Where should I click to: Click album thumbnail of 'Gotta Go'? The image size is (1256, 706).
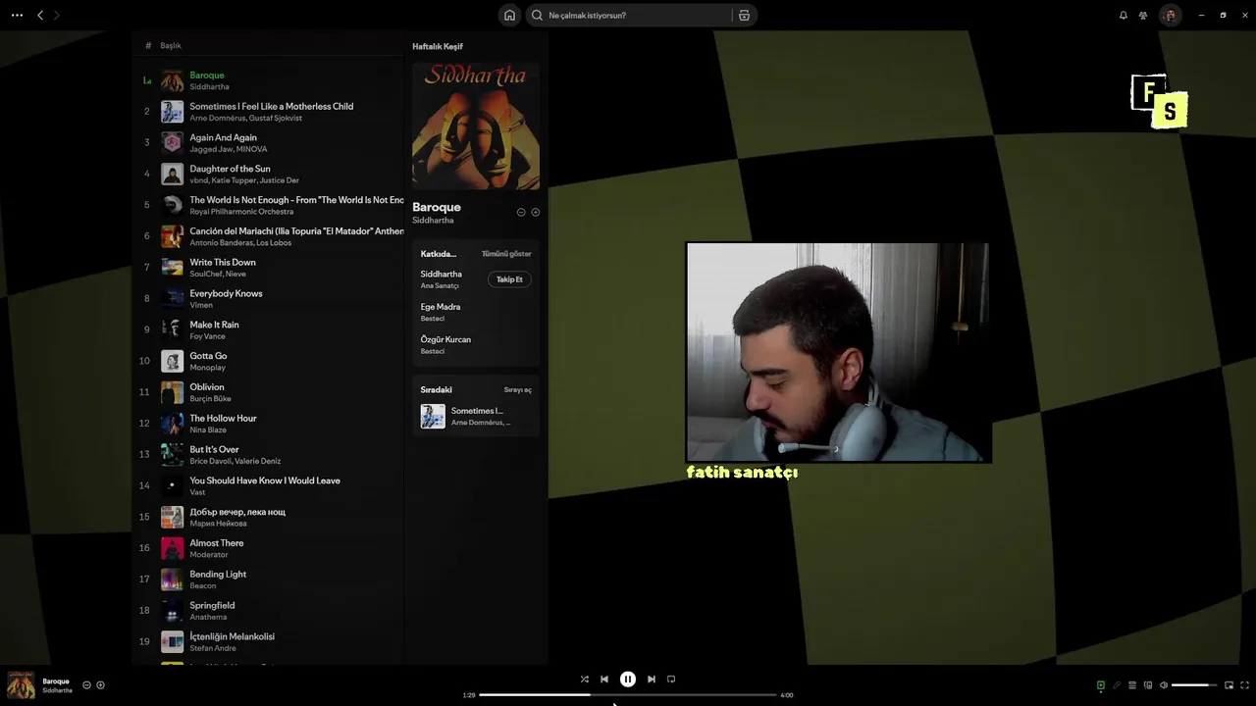point(173,361)
